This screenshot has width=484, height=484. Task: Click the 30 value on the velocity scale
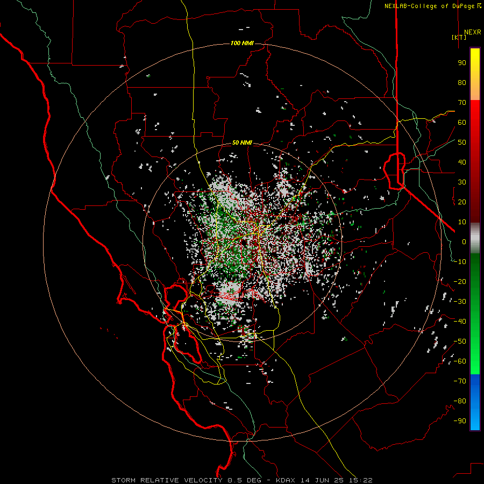coord(462,182)
